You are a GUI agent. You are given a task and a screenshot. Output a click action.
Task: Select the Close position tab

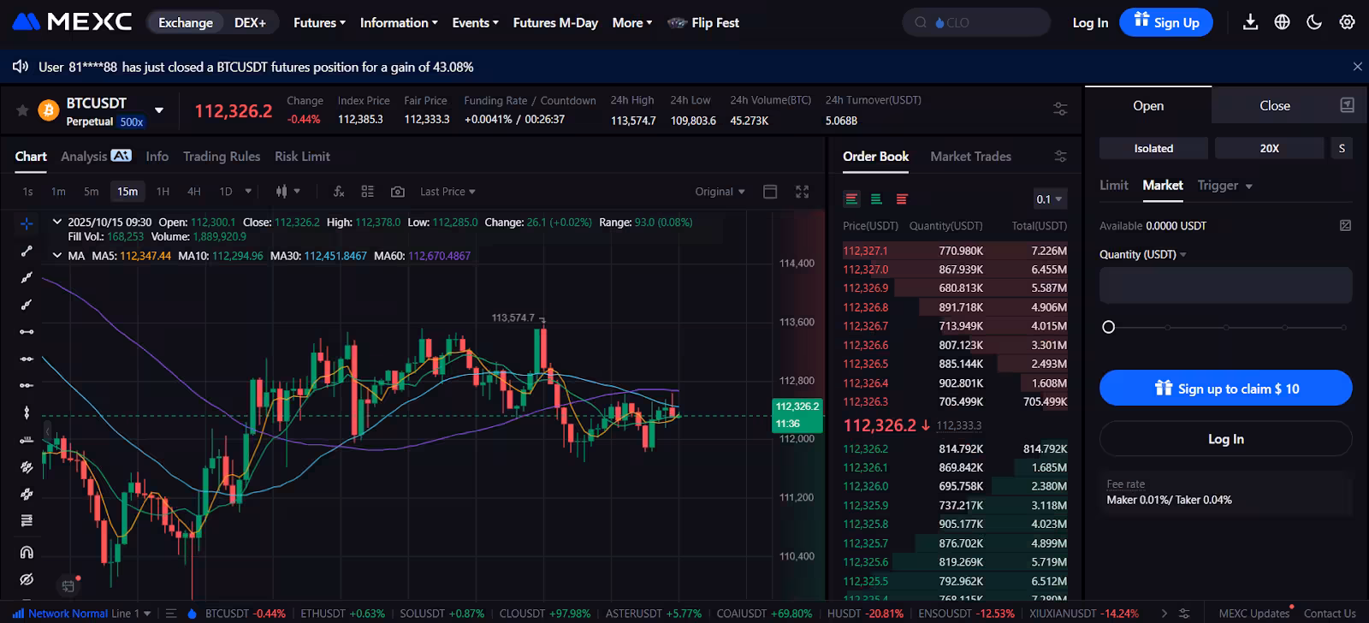click(1274, 105)
